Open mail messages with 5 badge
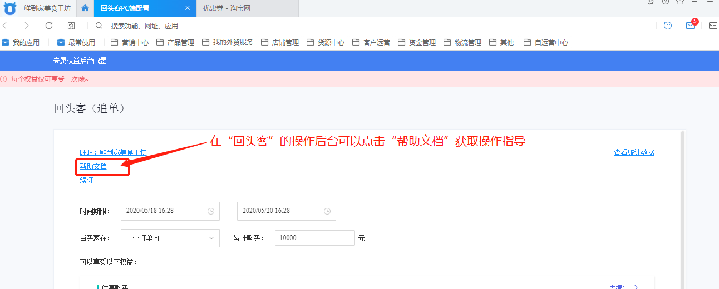 691,25
